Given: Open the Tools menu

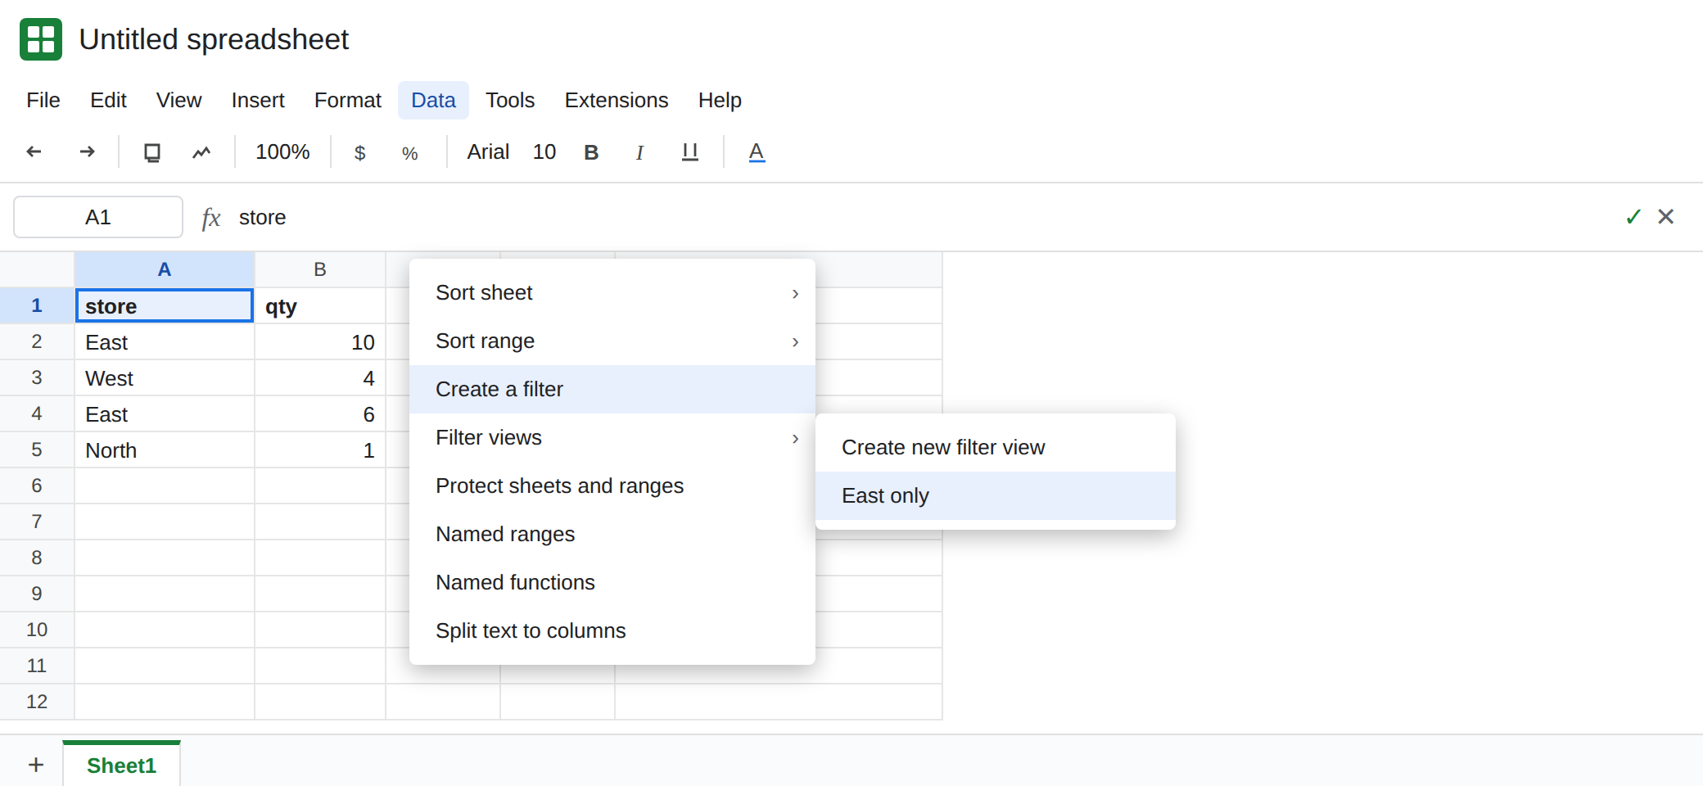Looking at the screenshot, I should 510,101.
